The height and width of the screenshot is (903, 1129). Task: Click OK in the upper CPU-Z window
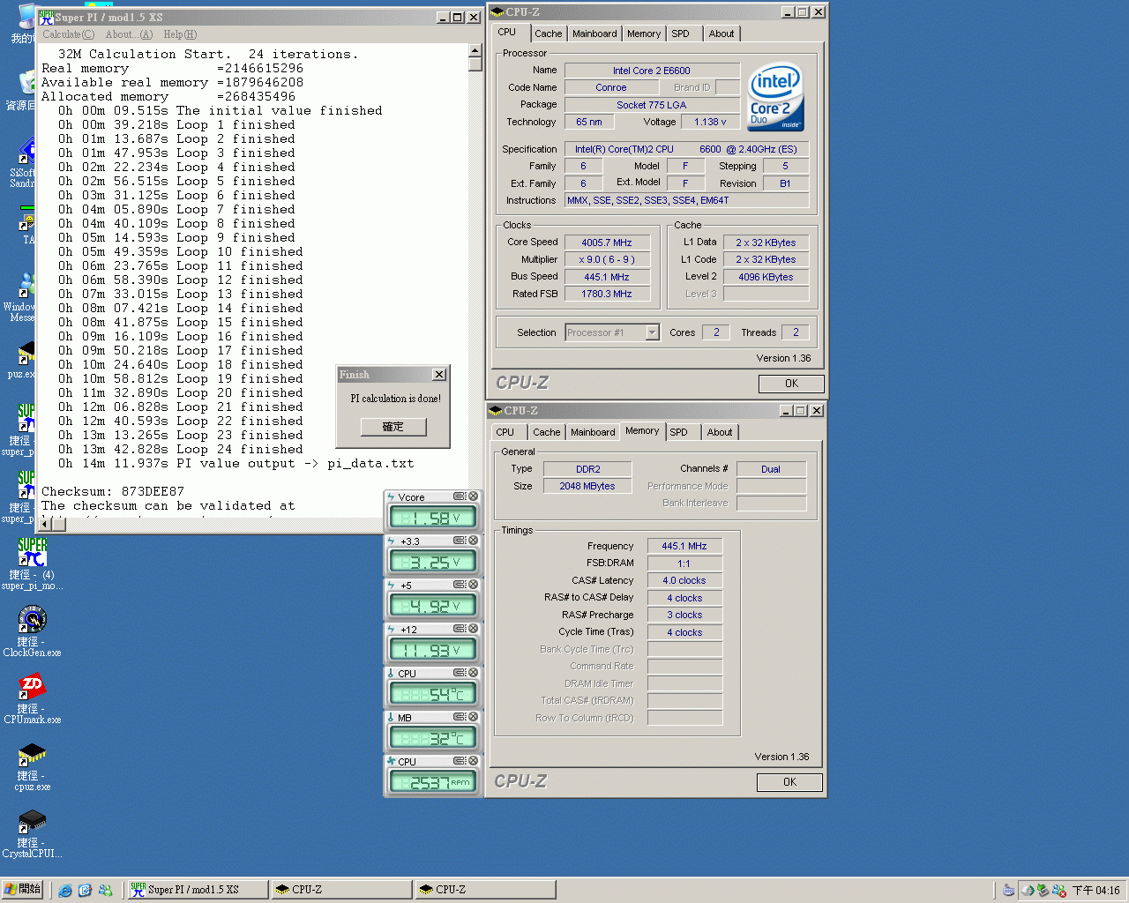tap(791, 384)
